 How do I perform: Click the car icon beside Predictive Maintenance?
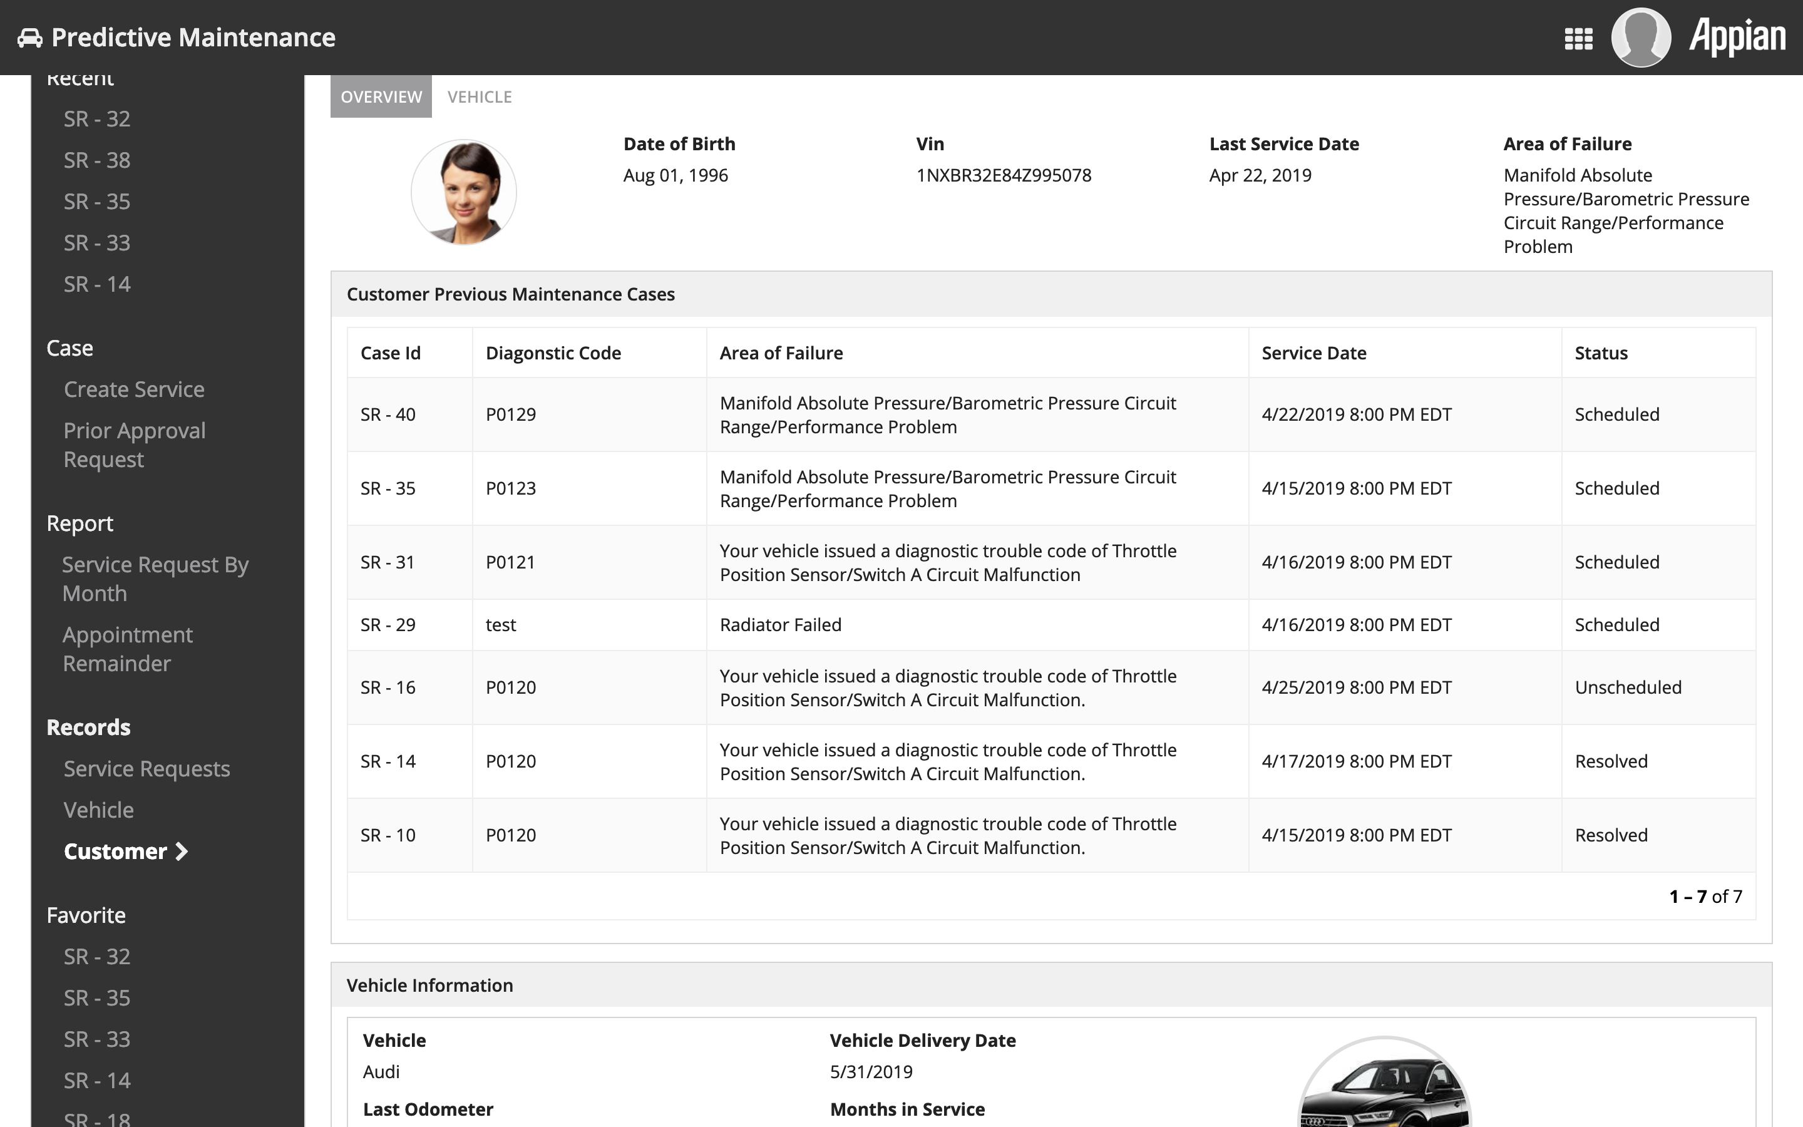pyautogui.click(x=30, y=38)
